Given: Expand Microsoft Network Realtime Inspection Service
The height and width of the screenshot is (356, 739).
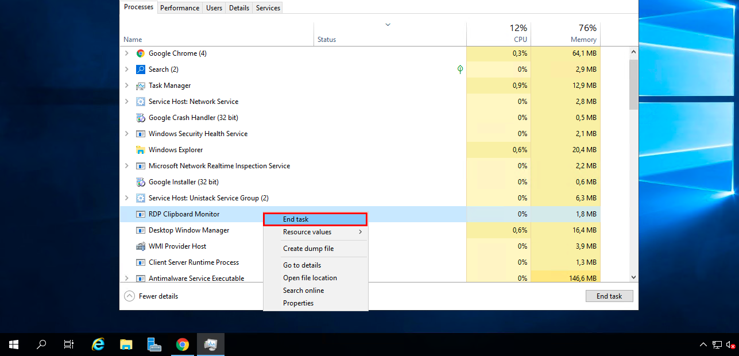Looking at the screenshot, I should coord(126,166).
